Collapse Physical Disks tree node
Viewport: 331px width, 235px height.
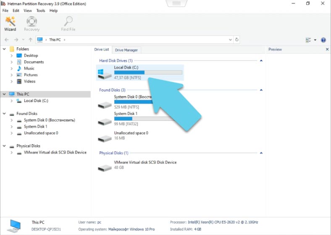tap(4, 146)
